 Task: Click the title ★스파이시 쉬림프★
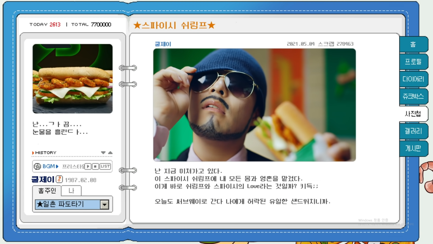click(x=174, y=25)
